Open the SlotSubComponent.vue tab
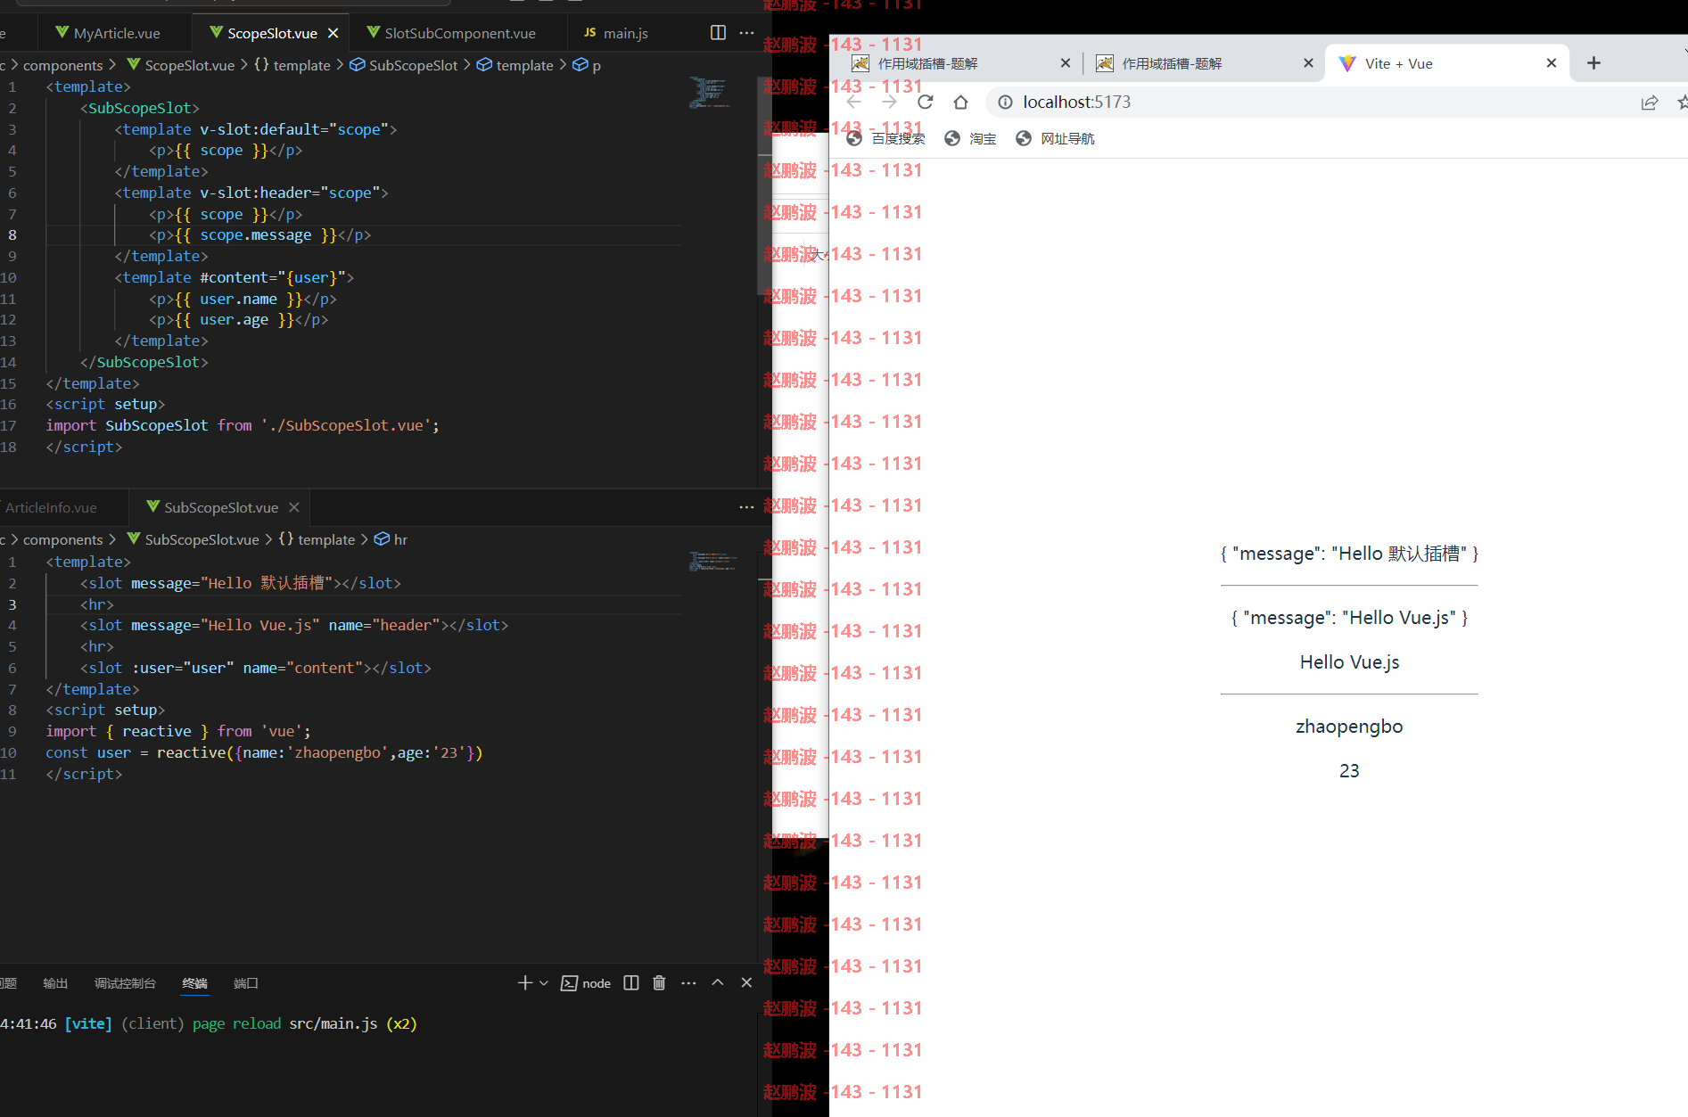The height and width of the screenshot is (1117, 1688). (x=451, y=33)
